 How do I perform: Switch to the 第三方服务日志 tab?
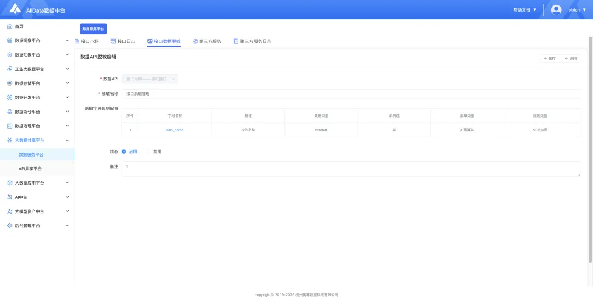coord(252,41)
